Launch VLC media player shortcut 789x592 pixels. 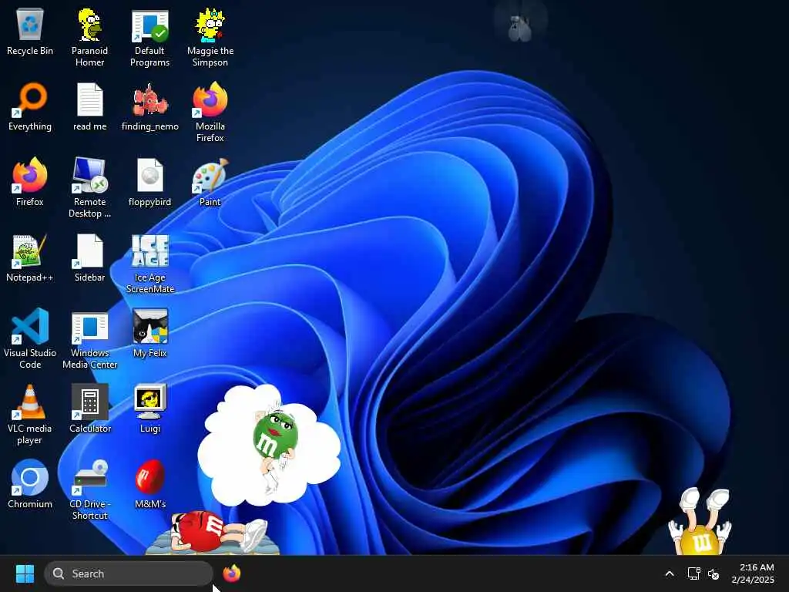(30, 415)
